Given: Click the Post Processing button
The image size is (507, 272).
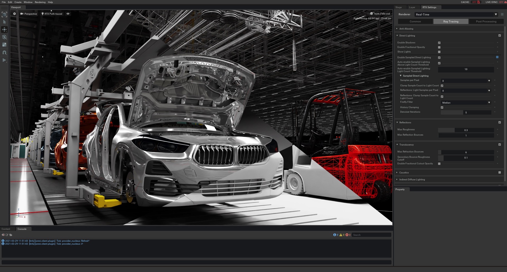Looking at the screenshot, I should tap(486, 21).
